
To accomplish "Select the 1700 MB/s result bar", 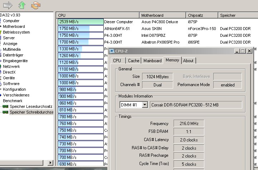I will (81, 42).
